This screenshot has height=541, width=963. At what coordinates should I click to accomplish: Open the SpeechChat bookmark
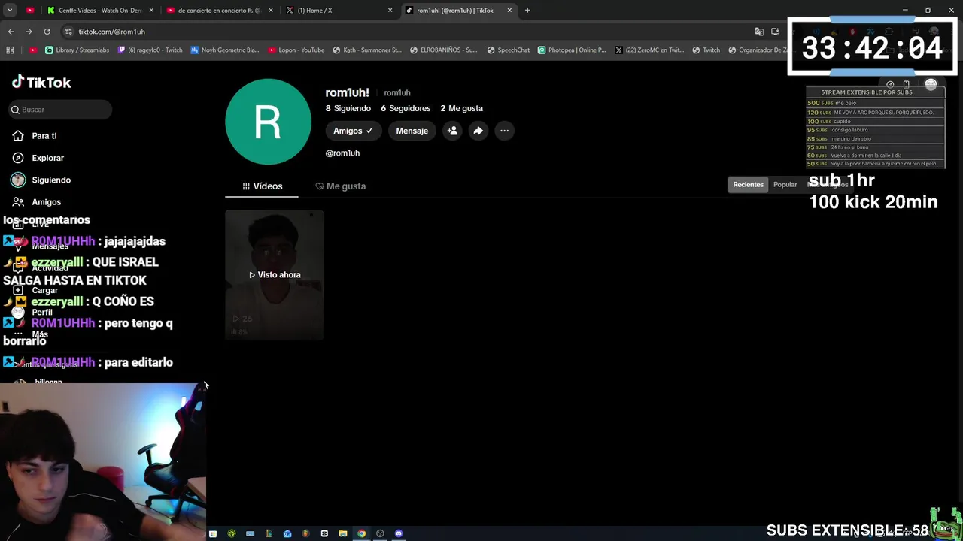(x=508, y=50)
